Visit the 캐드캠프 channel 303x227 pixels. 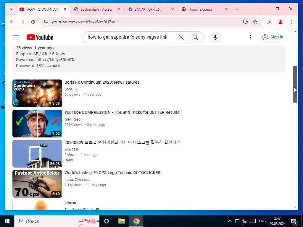tap(72, 149)
